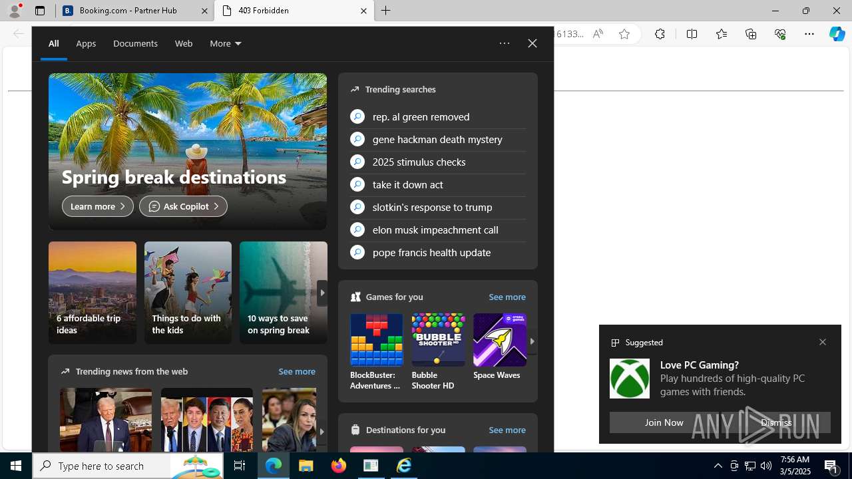Open trending search 'slotkin's response to trump'
Image resolution: width=852 pixels, height=479 pixels.
click(x=437, y=207)
